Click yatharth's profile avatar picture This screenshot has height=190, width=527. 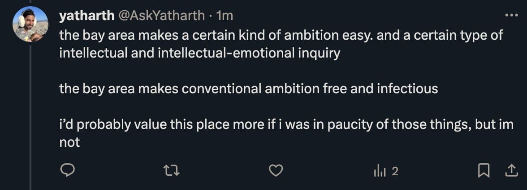pyautogui.click(x=30, y=24)
